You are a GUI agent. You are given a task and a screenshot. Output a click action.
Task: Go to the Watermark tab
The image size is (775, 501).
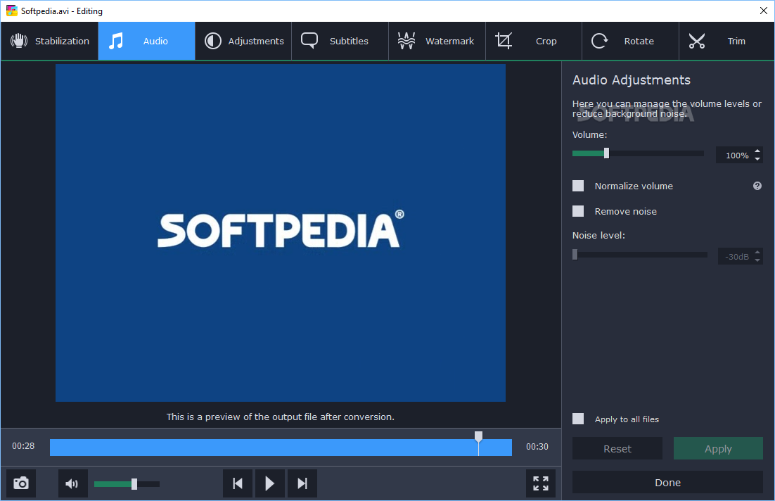coord(437,41)
